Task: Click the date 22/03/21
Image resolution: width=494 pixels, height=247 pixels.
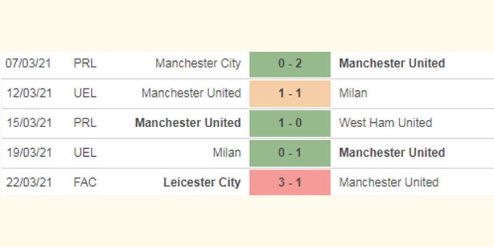Action: 29,183
